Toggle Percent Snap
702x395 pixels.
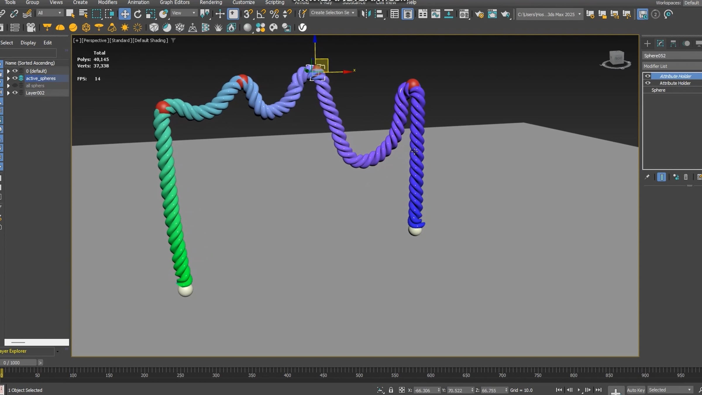(274, 14)
